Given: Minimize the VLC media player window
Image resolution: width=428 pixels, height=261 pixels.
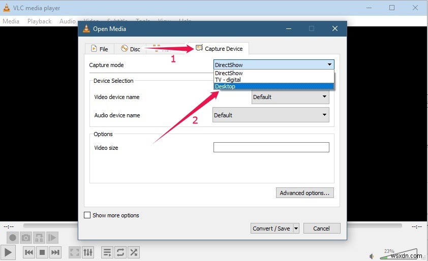Looking at the screenshot, I should click(x=369, y=8).
